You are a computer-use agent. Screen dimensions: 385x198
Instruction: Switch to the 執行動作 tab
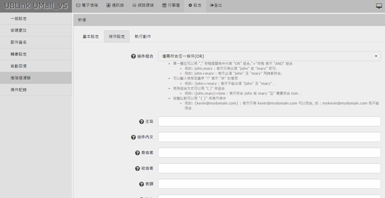pyautogui.click(x=143, y=37)
